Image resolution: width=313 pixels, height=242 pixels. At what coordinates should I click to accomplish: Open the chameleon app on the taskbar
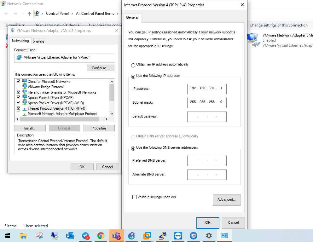(131, 236)
